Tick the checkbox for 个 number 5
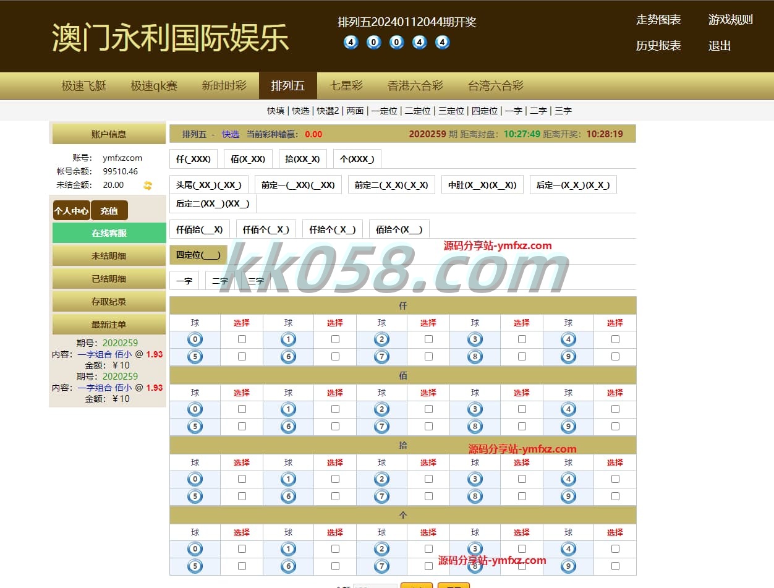774x588 pixels. pyautogui.click(x=242, y=566)
